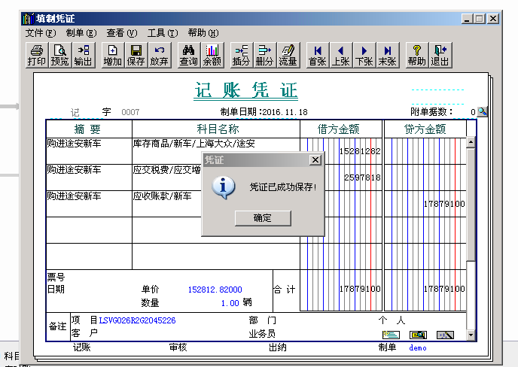The height and width of the screenshot is (367, 518).
Task: Click first small icon in the 备注 row
Action: point(392,335)
